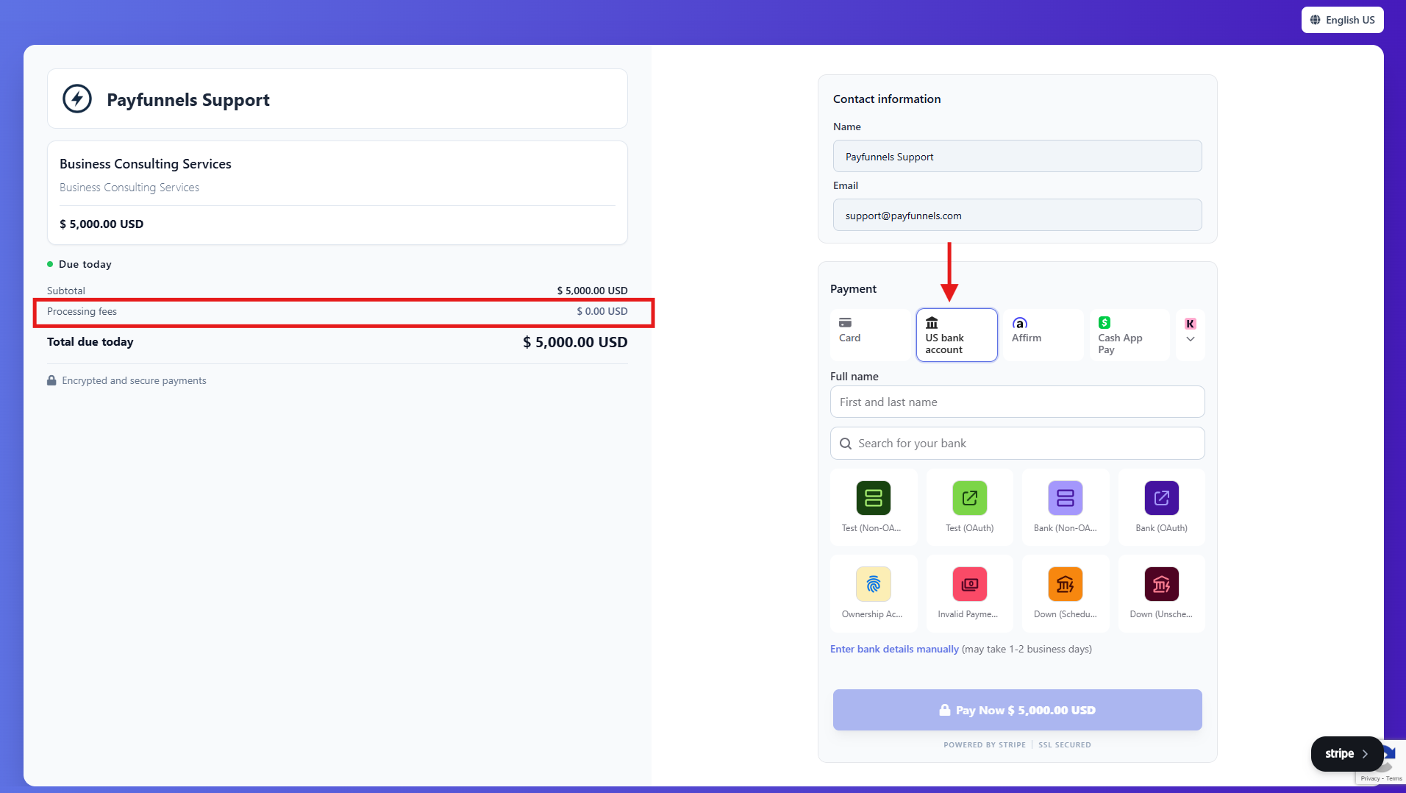
Task: Click the lock icon beside Encrypted payments
Action: coord(51,380)
